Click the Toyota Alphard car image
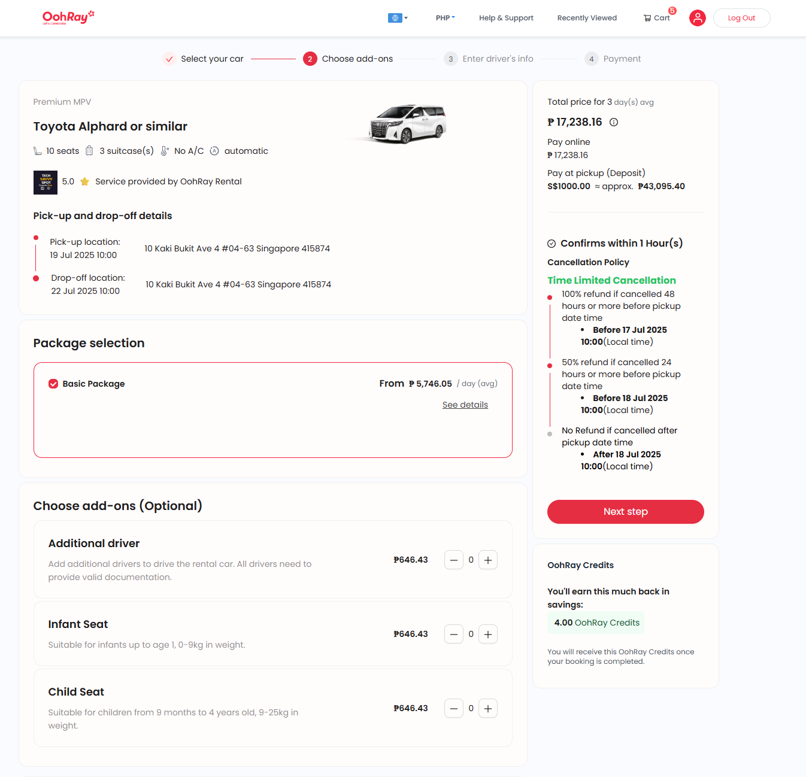Image resolution: width=806 pixels, height=777 pixels. point(408,124)
